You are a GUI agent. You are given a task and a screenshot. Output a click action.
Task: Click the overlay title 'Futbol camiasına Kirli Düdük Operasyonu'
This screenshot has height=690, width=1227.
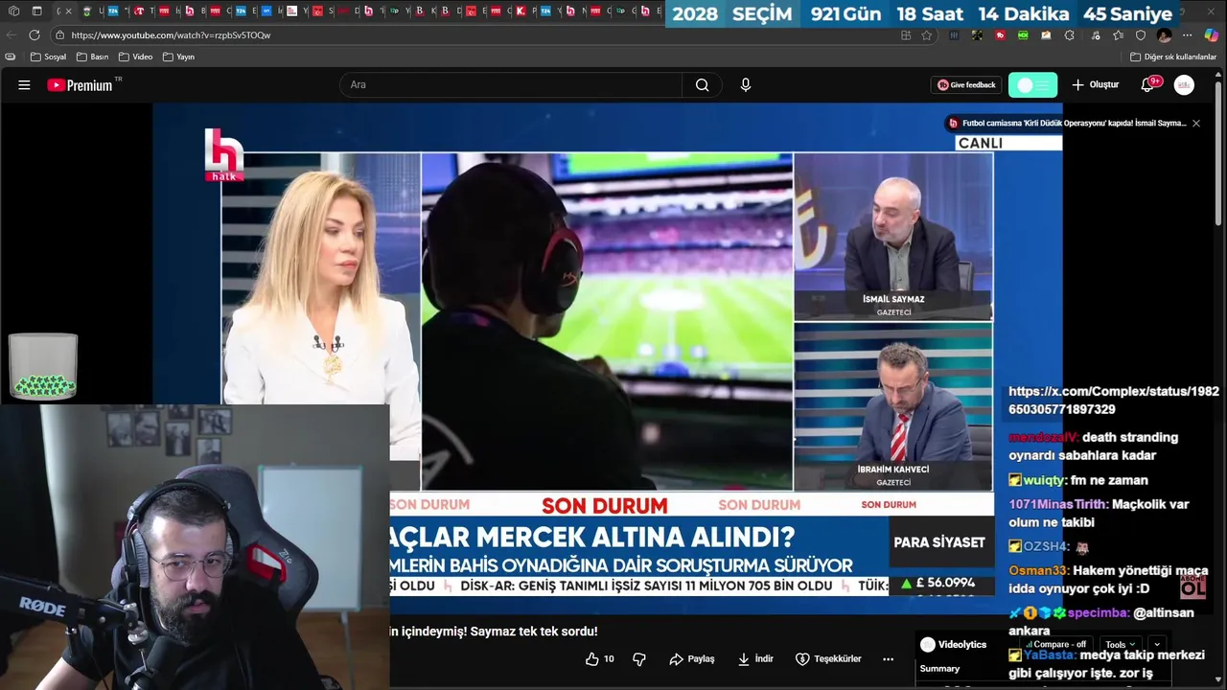click(1074, 124)
